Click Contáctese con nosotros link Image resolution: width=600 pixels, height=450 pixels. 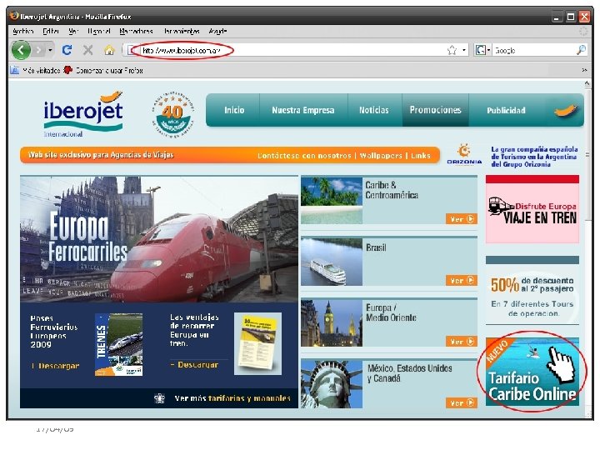click(x=304, y=155)
